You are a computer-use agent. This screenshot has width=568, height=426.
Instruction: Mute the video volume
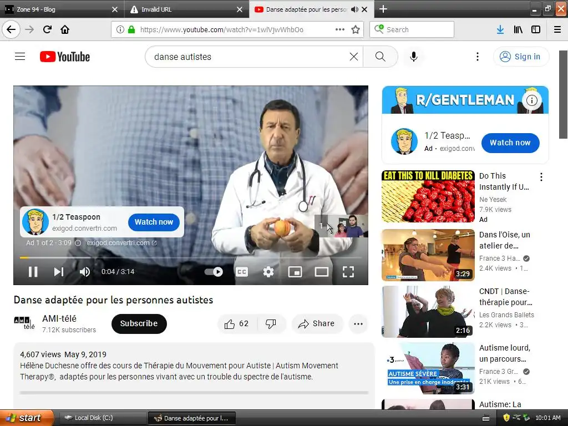[x=85, y=272]
